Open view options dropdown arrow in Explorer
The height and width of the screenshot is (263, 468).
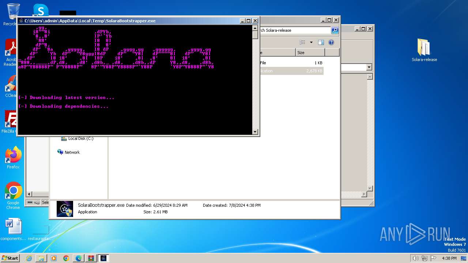point(311,42)
